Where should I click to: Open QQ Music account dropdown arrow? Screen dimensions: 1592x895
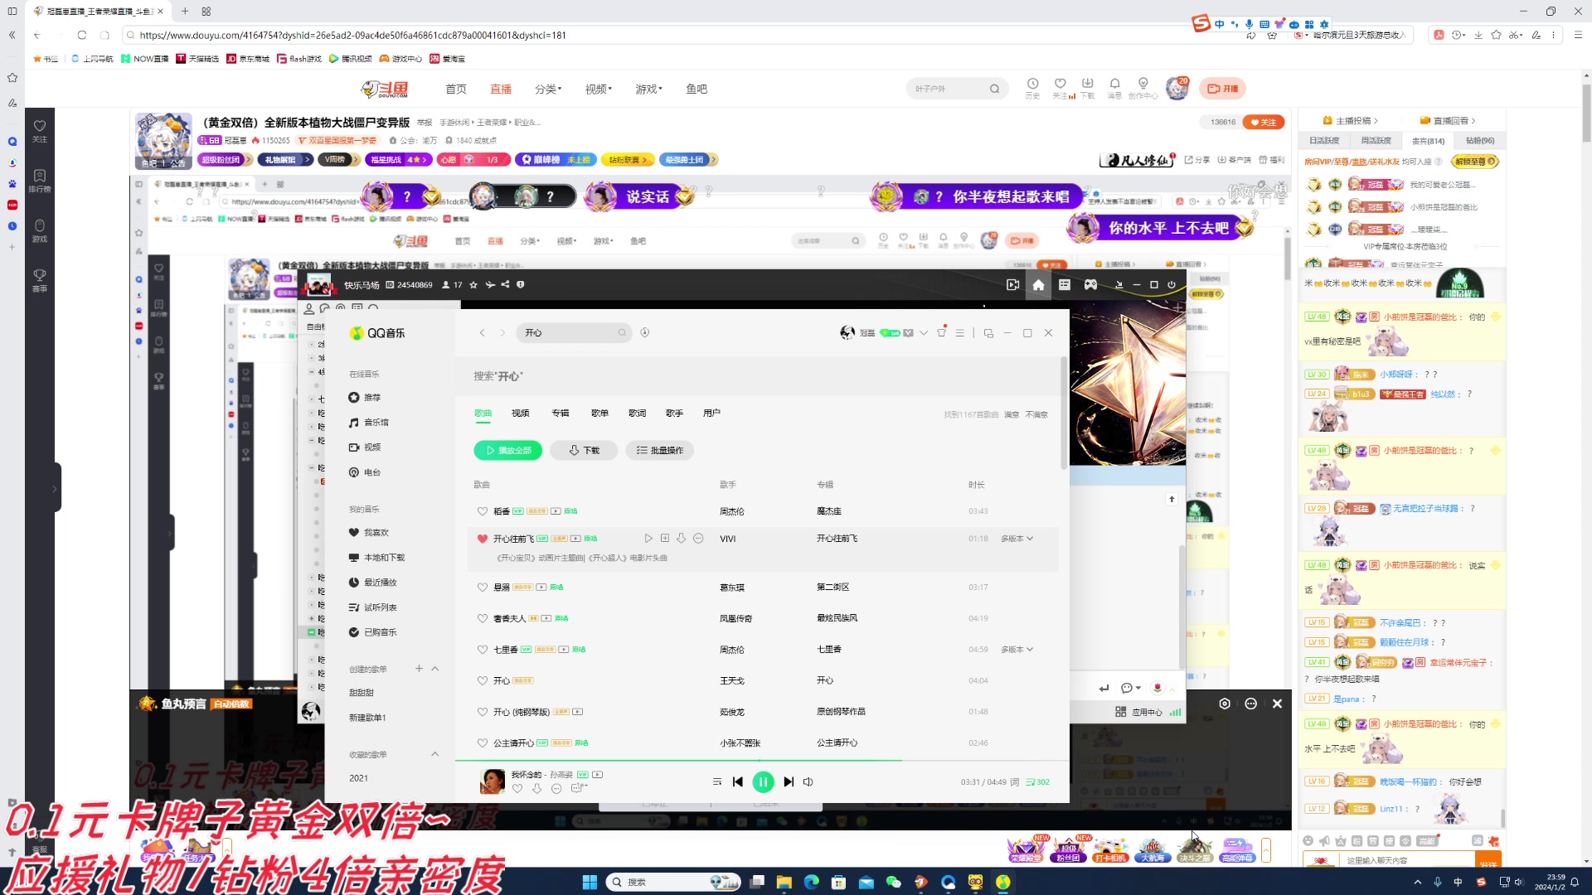point(924,333)
